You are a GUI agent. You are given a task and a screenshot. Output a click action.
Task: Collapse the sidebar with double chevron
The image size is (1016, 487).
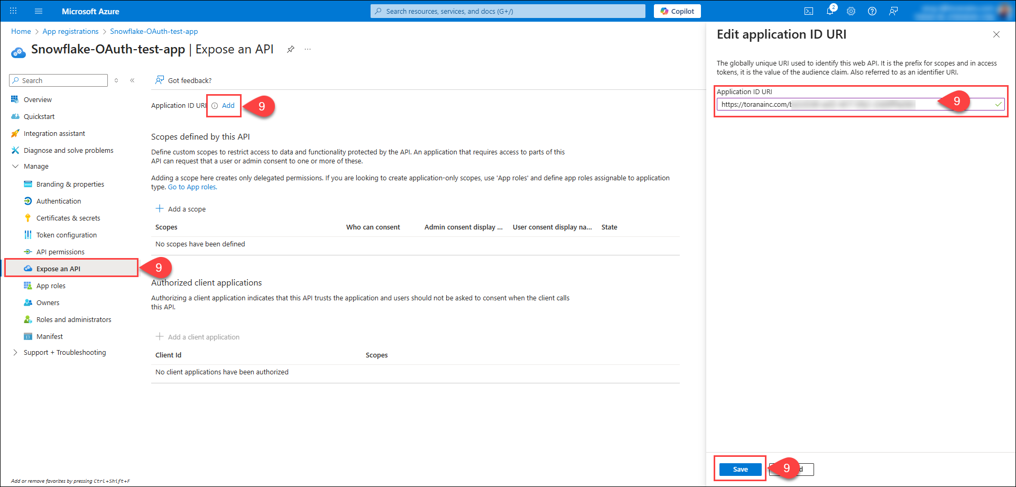click(132, 80)
